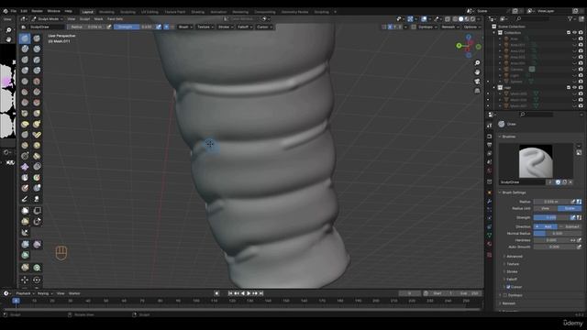587x330 pixels.
Task: Select solid viewport shading mode
Action: pos(460,19)
